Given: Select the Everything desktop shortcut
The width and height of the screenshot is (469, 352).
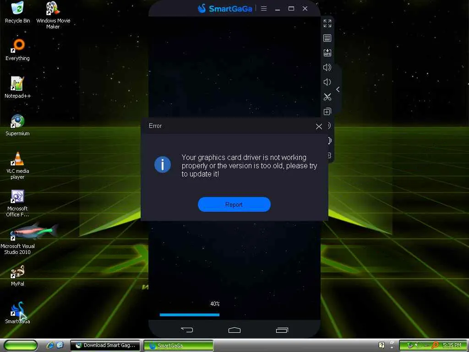Looking at the screenshot, I should pyautogui.click(x=17, y=50).
